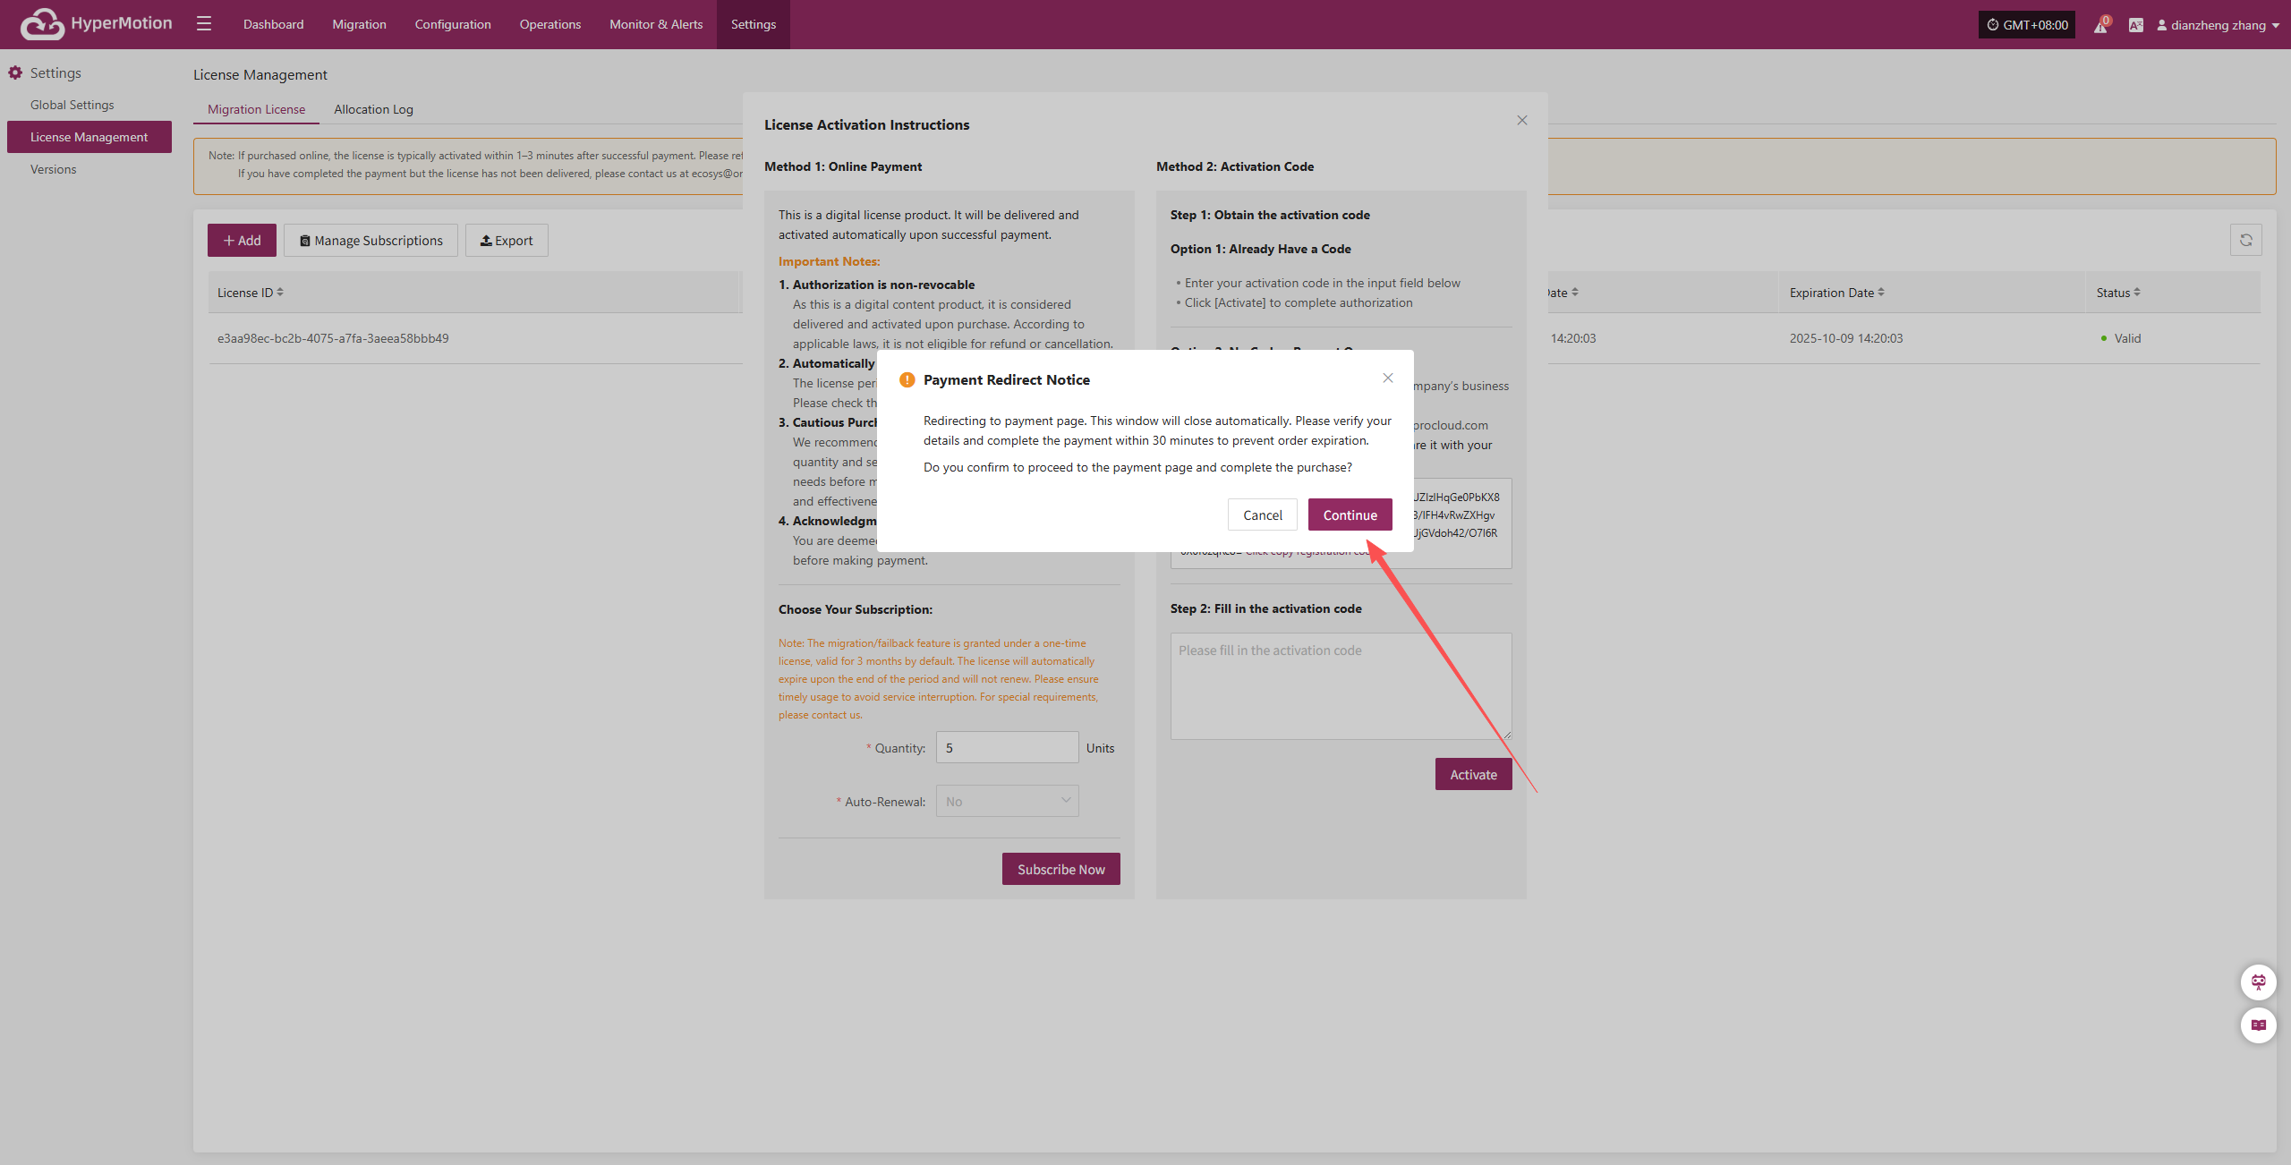
Task: Click the Quantity input field
Action: click(1007, 747)
